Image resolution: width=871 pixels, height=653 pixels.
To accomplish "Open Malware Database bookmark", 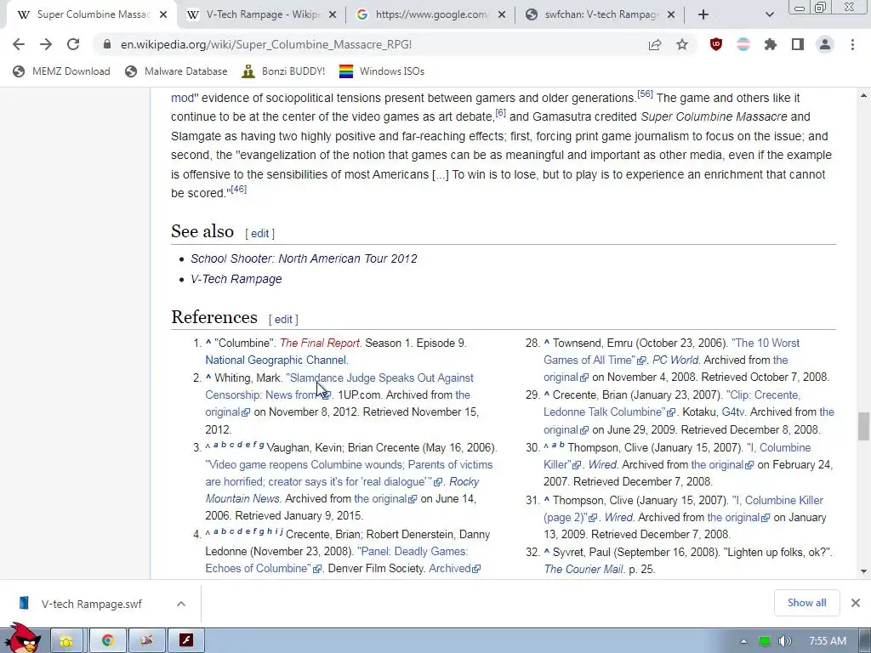I will pos(177,71).
